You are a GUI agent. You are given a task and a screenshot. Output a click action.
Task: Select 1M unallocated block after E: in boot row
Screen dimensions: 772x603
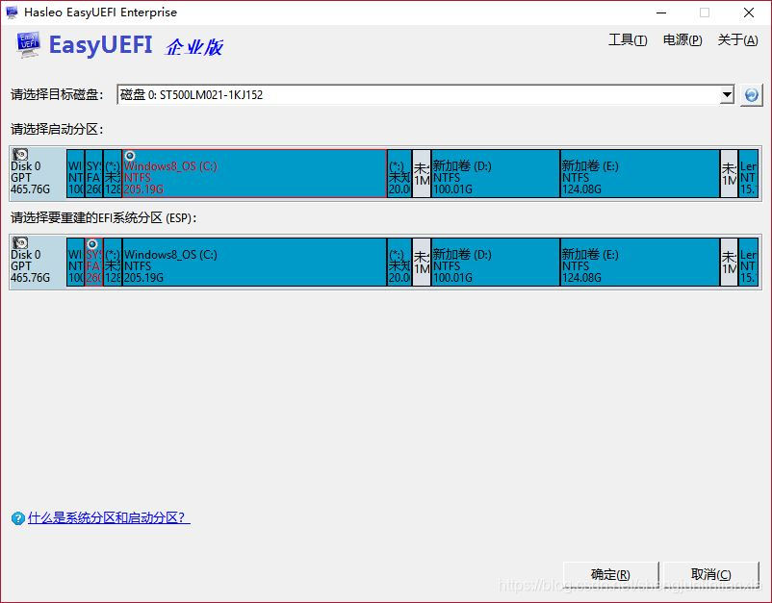tap(730, 174)
